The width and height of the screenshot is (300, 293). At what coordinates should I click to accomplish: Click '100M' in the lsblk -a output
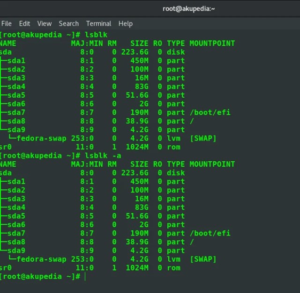click(x=139, y=190)
